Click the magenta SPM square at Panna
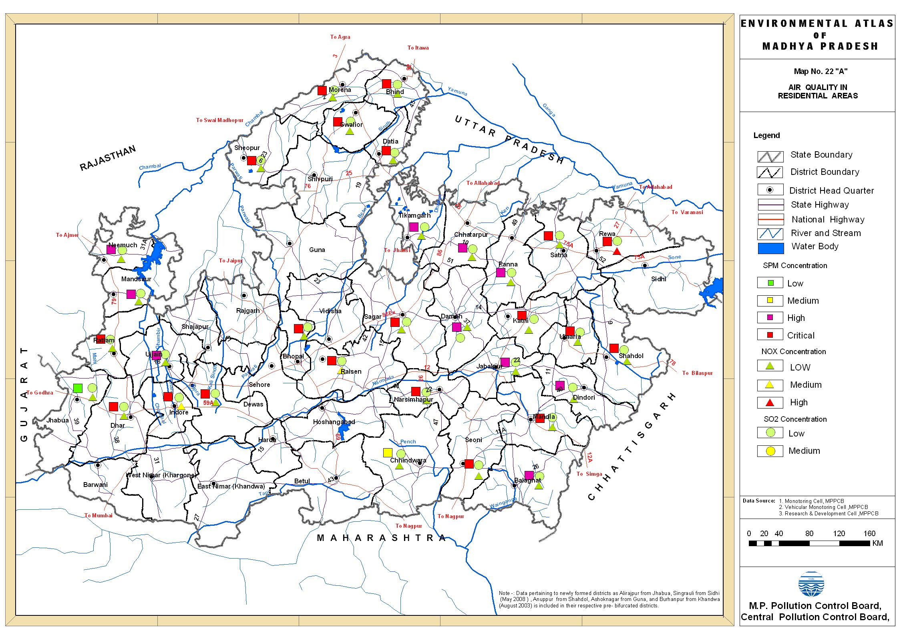Screen dimensions: 899x635 pos(501,272)
